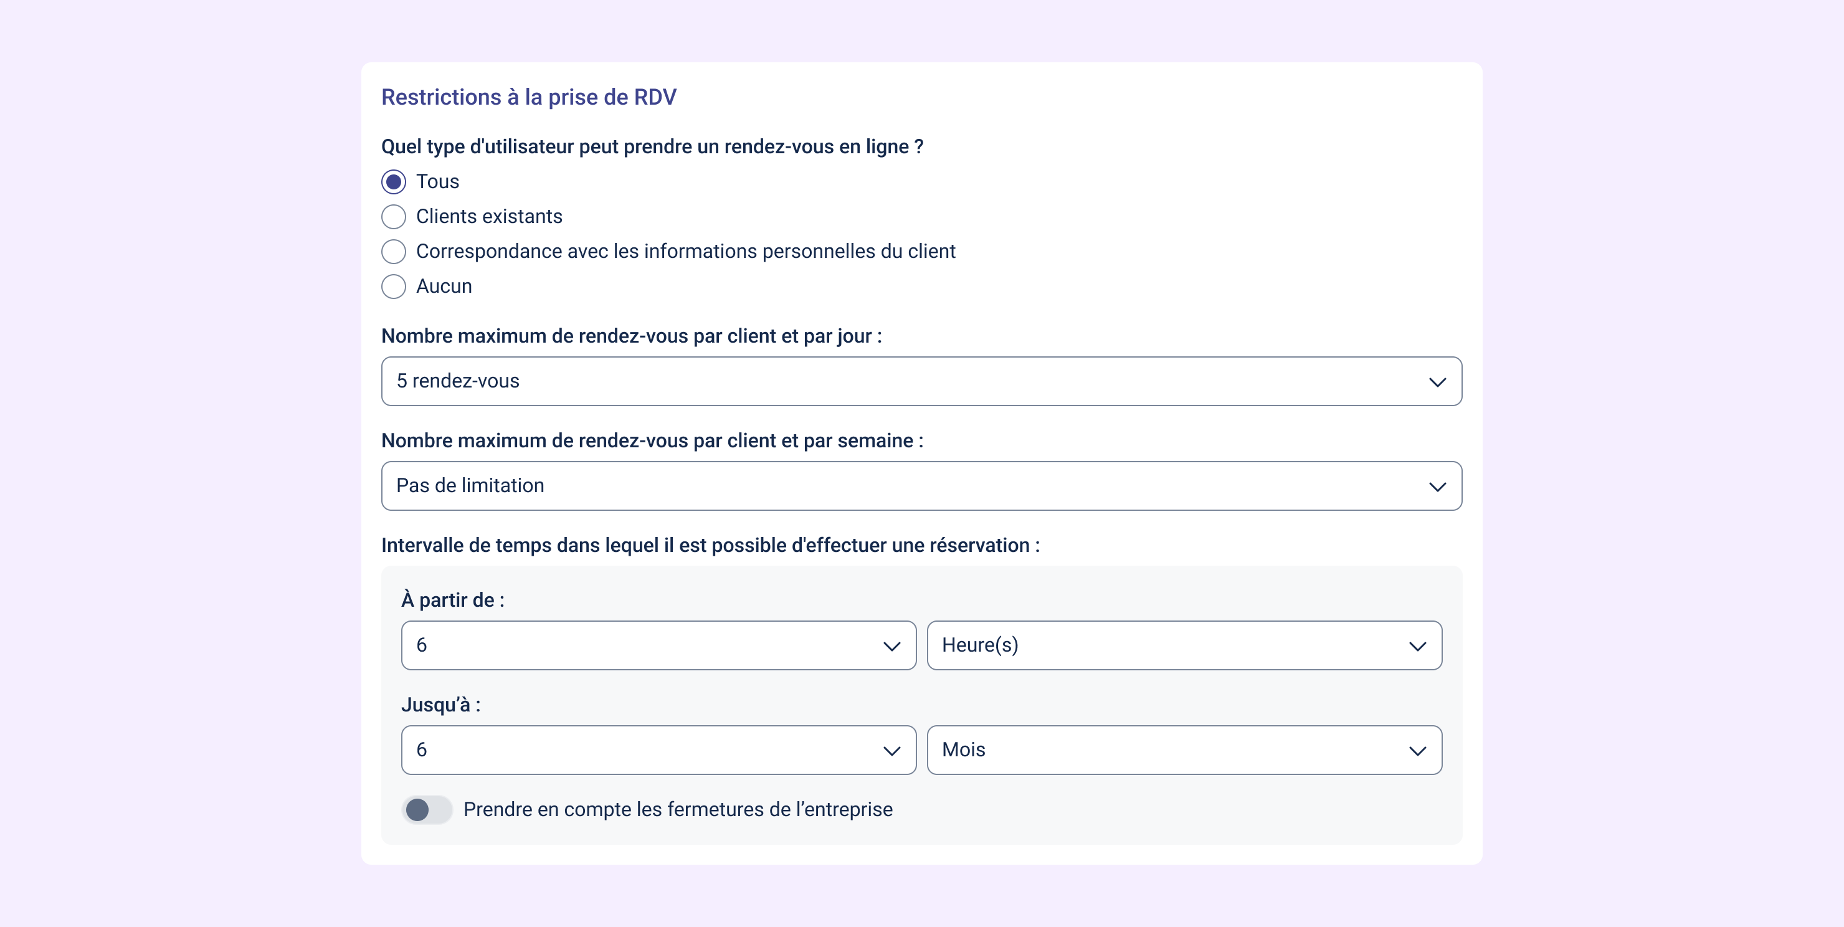Click the Prendre en compte les fermetures label

point(678,810)
